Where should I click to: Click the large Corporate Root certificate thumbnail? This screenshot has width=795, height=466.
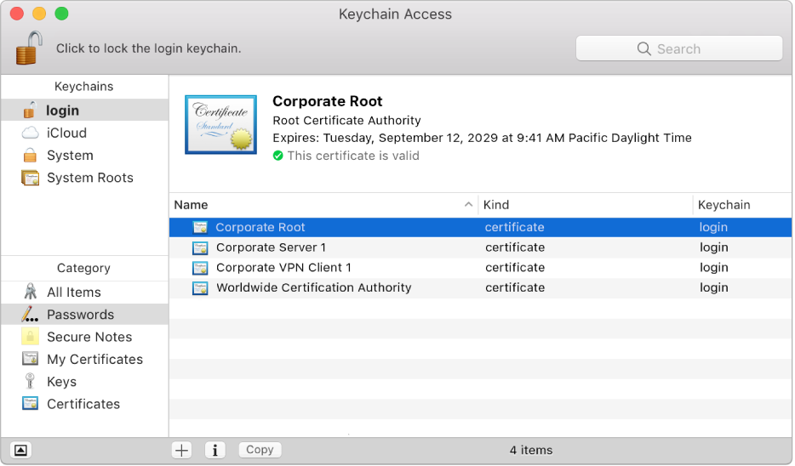[x=220, y=125]
